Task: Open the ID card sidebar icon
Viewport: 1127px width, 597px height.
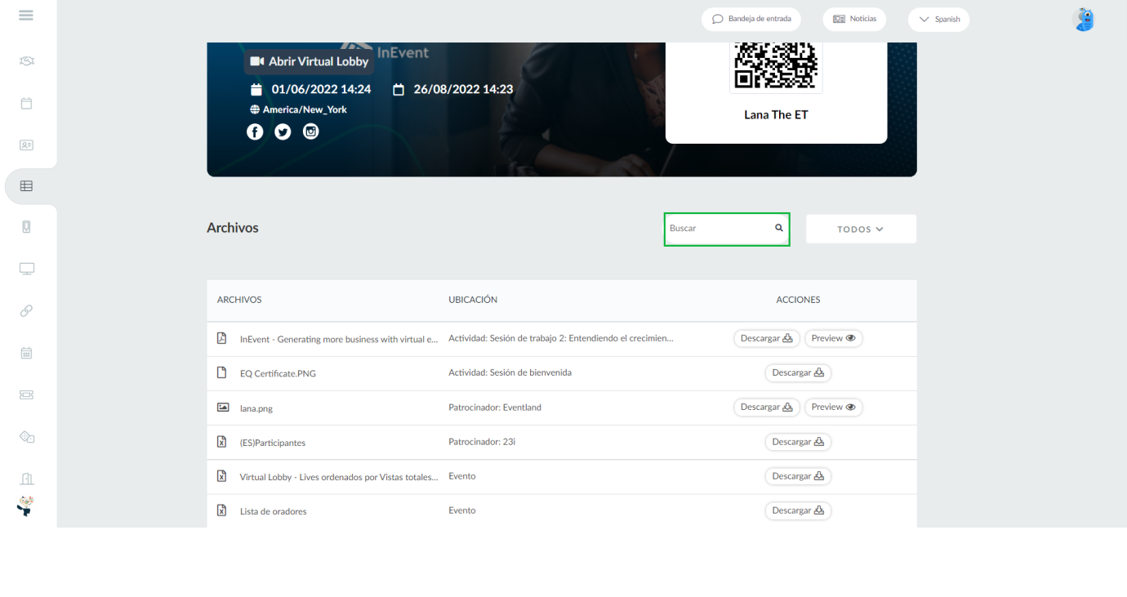Action: (x=26, y=145)
